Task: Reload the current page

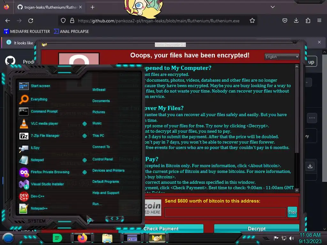Action: [31, 21]
